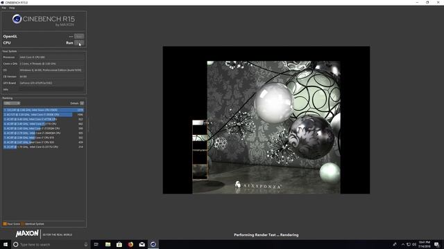This screenshot has width=444, height=249.
Task: Click the Cinebench R15 logo icon
Action: (x=17, y=19)
